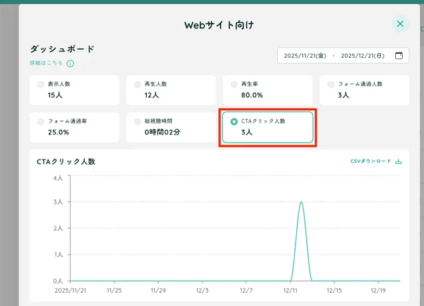
Task: Click the 1人 y-axis label
Action: (x=58, y=255)
